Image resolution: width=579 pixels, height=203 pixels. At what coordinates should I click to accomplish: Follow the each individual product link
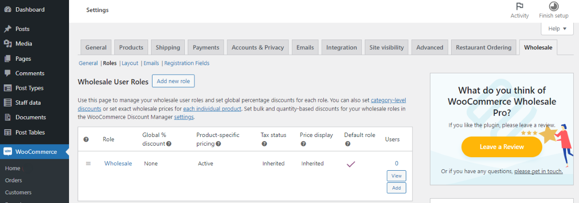[212, 108]
